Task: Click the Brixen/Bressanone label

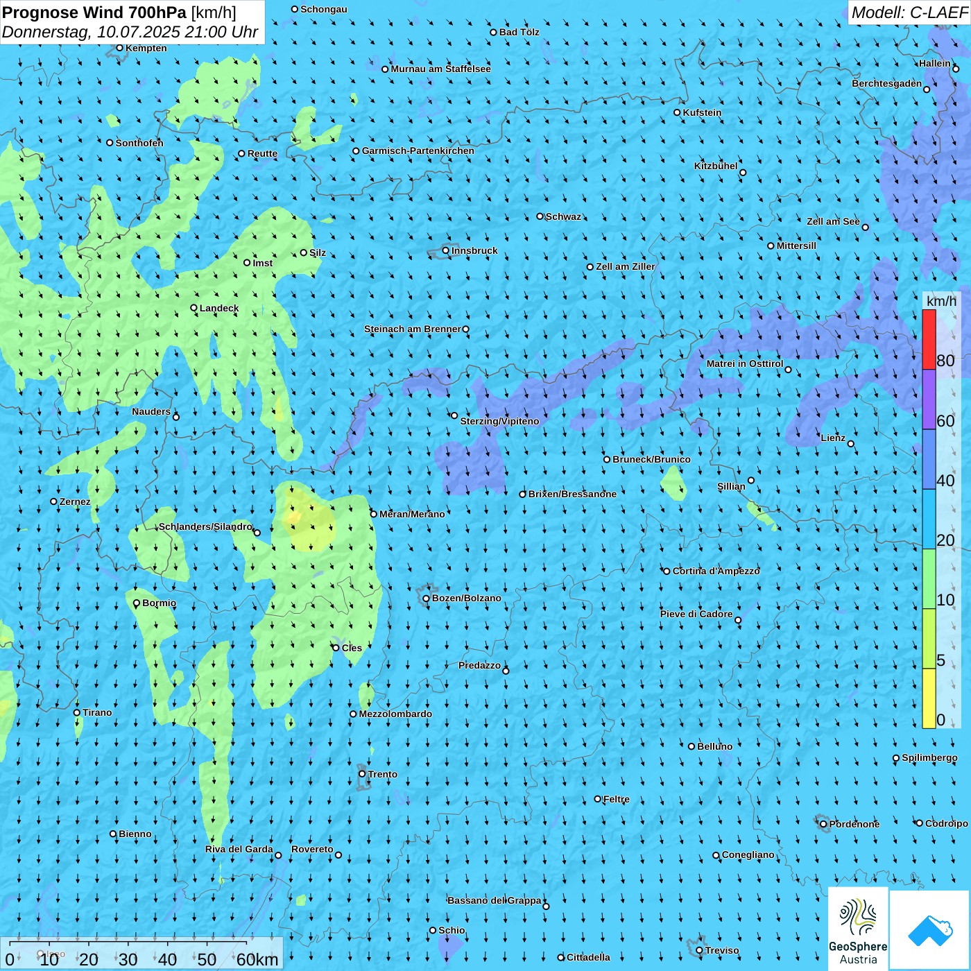Action: 572,494
